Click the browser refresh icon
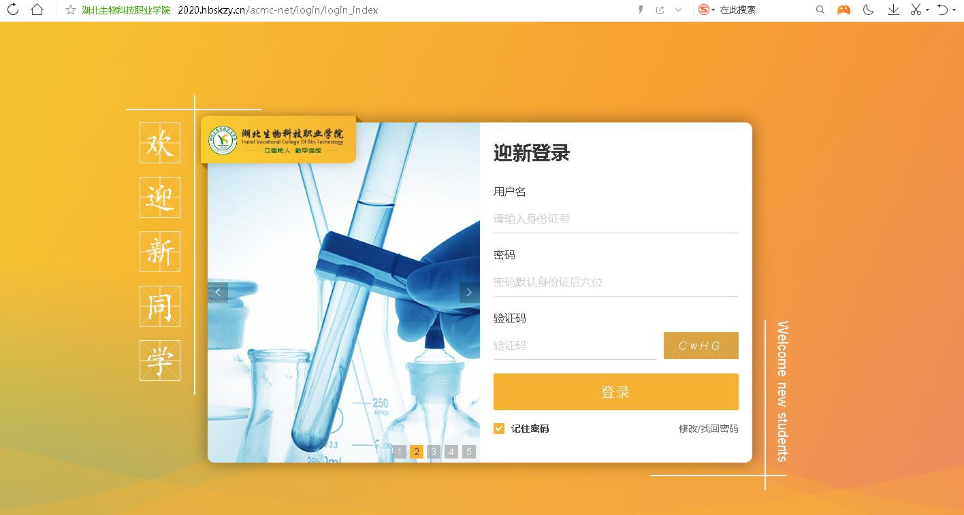The width and height of the screenshot is (964, 515). (x=12, y=10)
